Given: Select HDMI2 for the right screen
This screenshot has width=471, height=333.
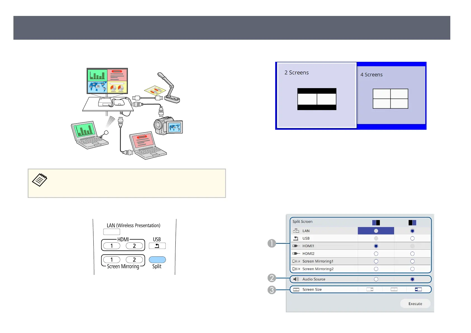Looking at the screenshot, I should coord(412,254).
